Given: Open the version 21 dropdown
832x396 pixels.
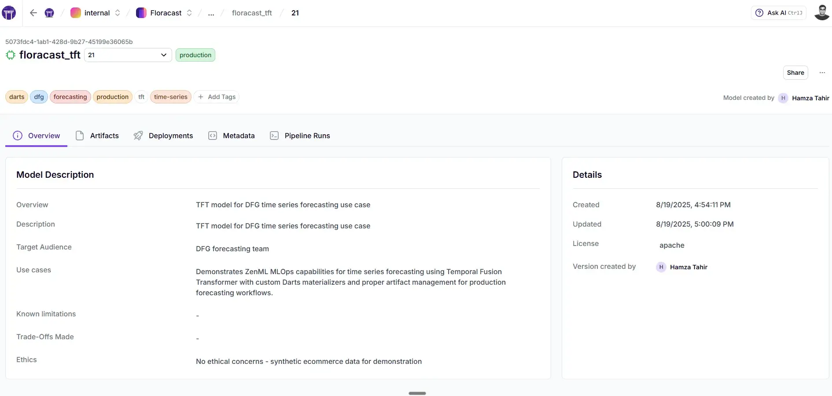Looking at the screenshot, I should click(128, 55).
